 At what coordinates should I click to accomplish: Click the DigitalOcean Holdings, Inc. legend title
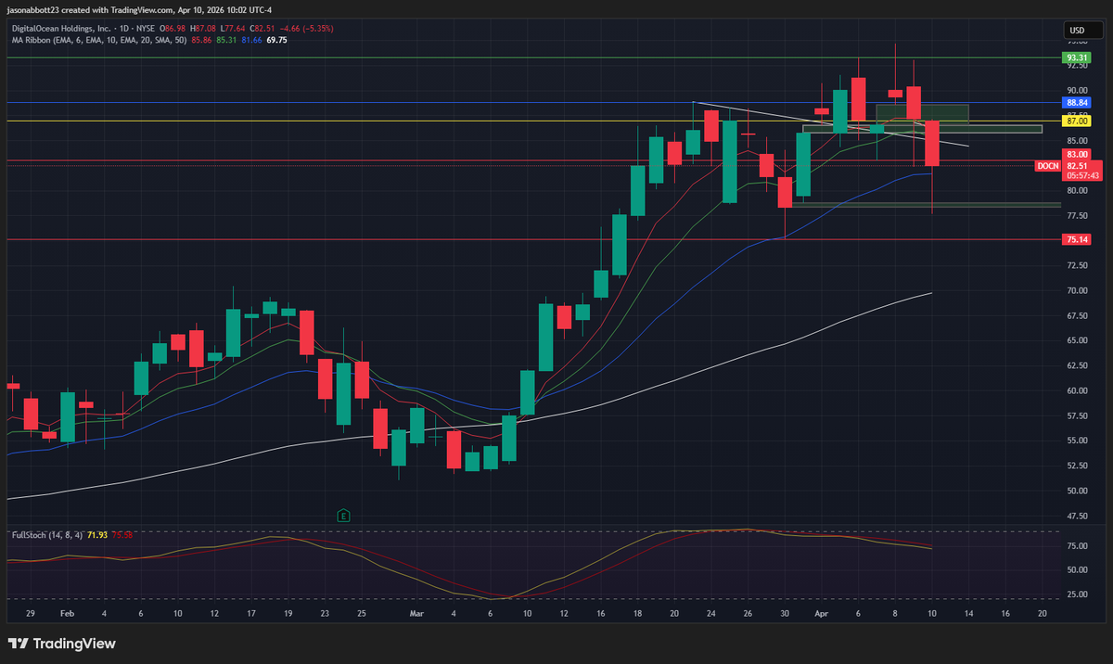62,29
